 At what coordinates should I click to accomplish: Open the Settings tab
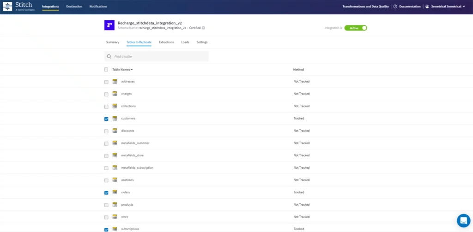pyautogui.click(x=202, y=42)
